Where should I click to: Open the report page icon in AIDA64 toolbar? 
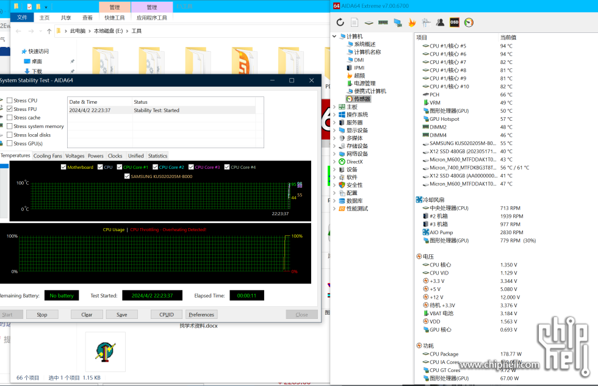click(x=355, y=23)
